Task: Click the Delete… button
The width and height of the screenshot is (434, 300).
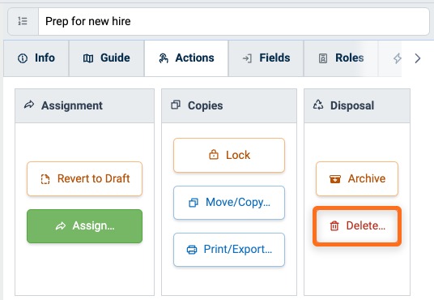Action: [x=357, y=226]
